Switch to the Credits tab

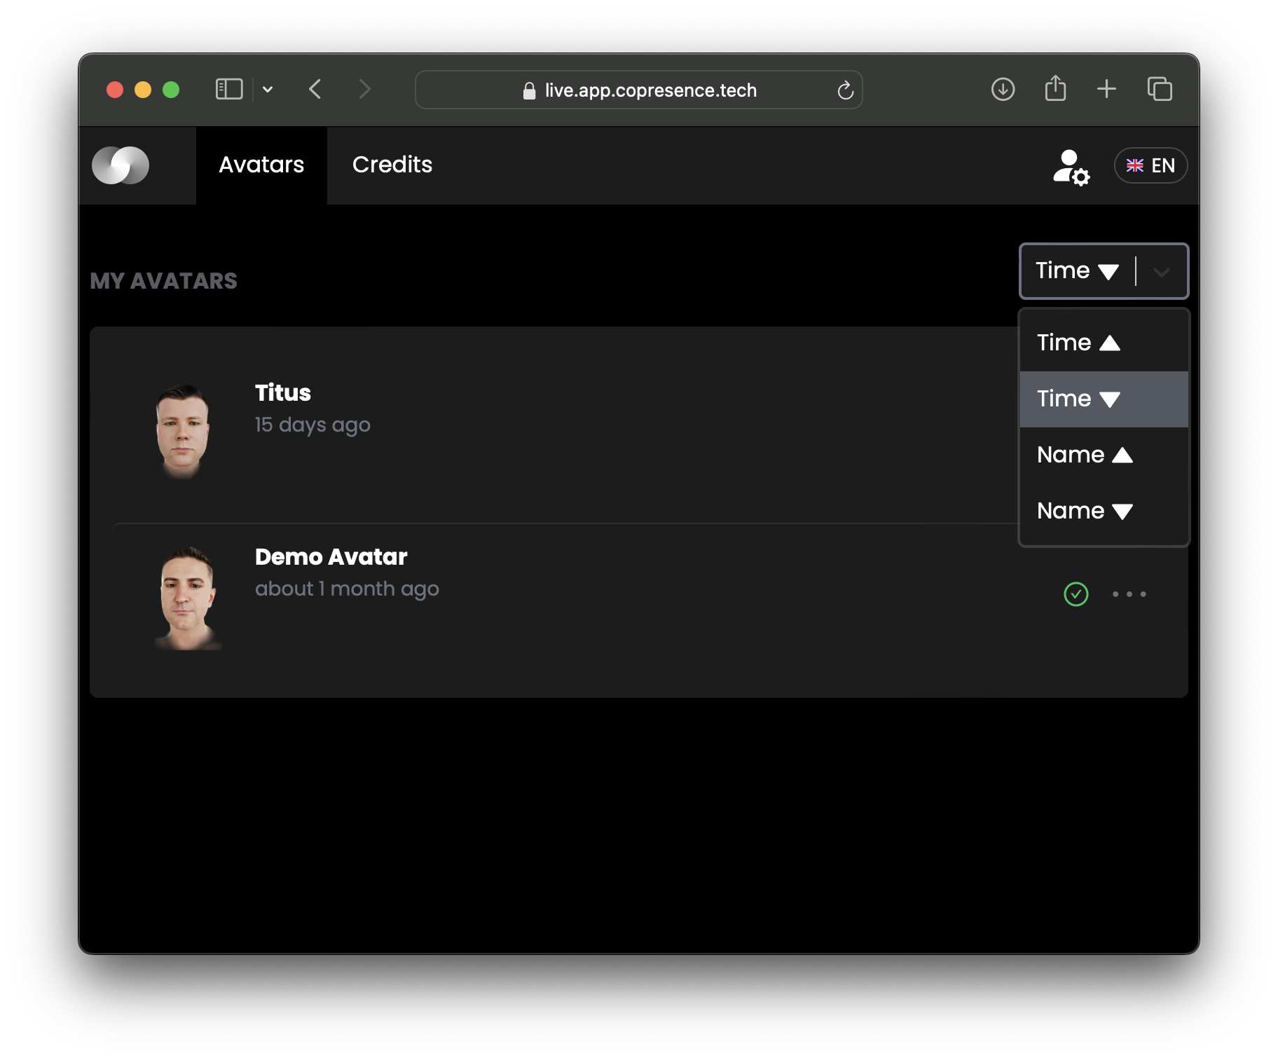392,165
